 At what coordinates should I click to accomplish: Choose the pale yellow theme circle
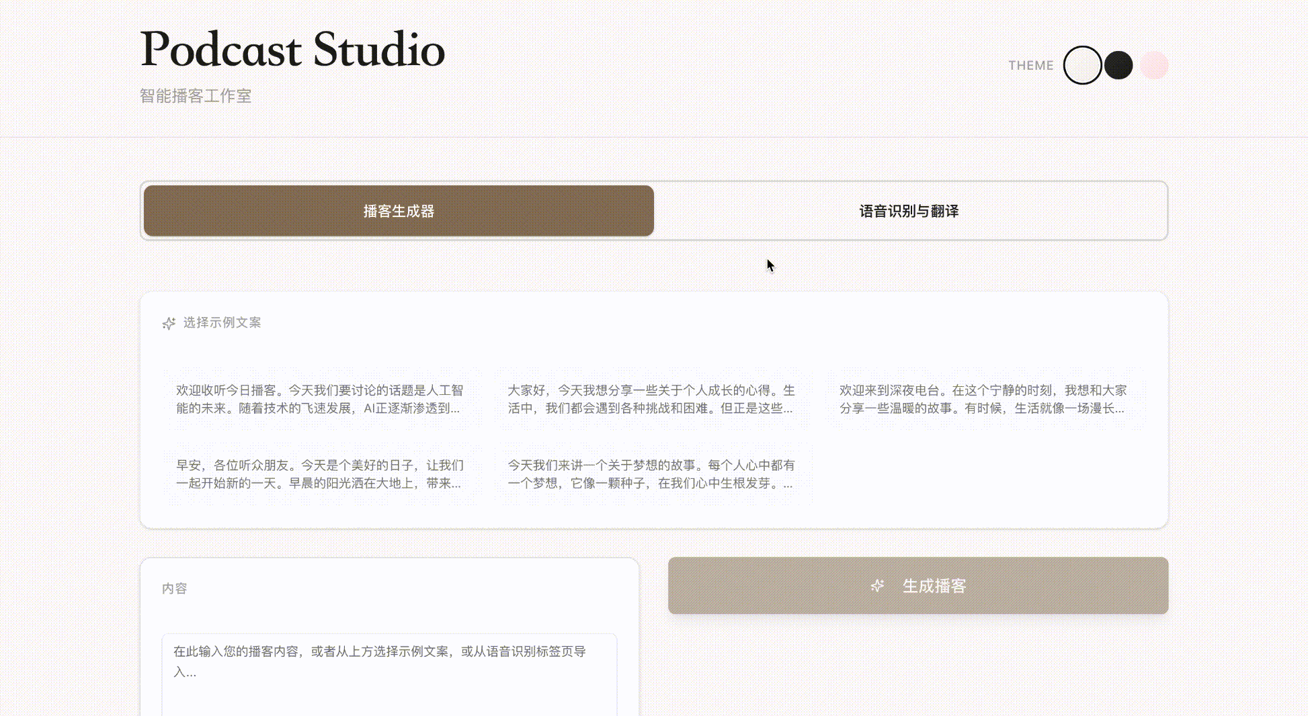tap(1154, 65)
